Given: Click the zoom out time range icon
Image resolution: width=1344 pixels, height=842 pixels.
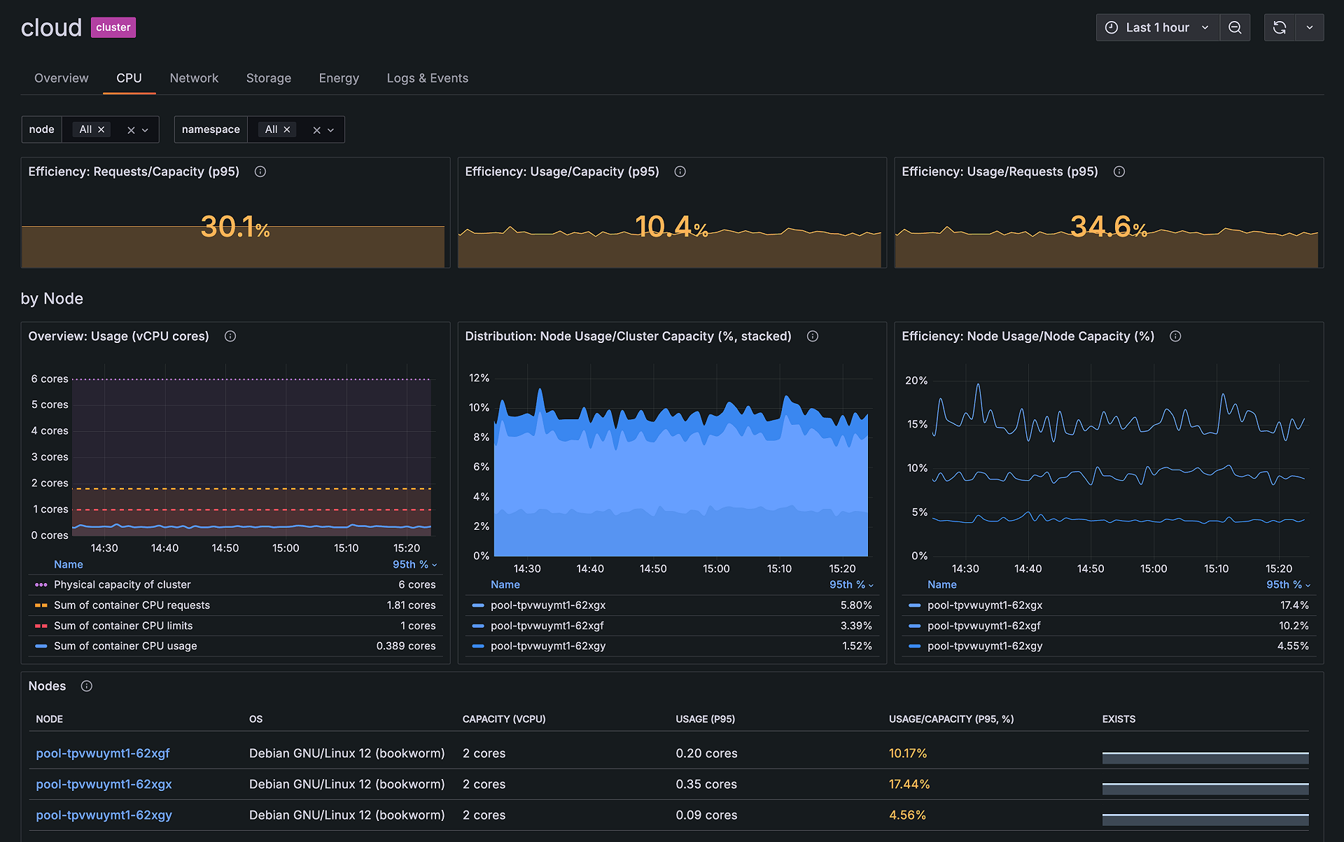Looking at the screenshot, I should [1235, 27].
